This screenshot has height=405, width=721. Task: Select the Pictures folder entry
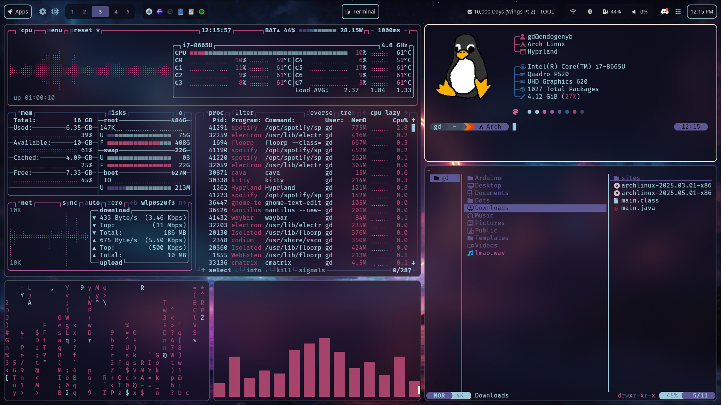[x=486, y=223]
